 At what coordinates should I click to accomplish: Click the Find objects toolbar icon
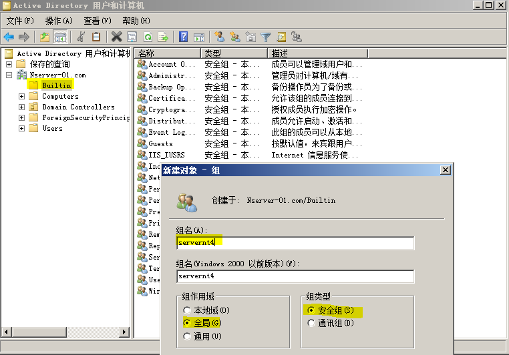click(x=281, y=37)
